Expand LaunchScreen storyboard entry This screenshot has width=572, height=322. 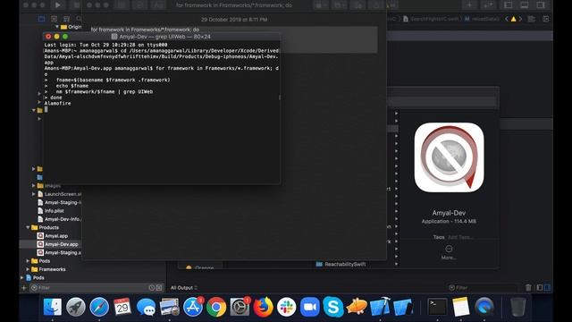tap(34, 194)
